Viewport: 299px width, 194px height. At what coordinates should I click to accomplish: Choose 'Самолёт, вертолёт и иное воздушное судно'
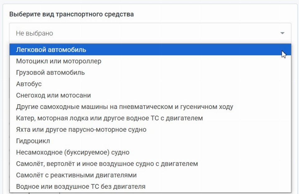[107, 164]
